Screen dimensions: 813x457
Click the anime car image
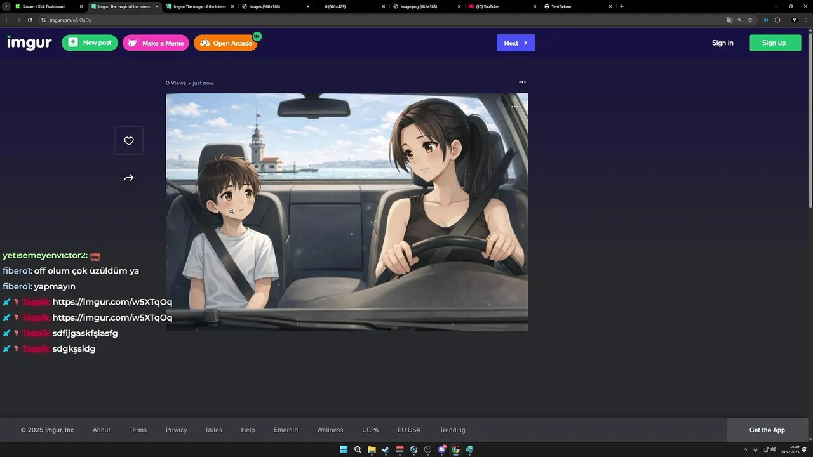point(347,212)
